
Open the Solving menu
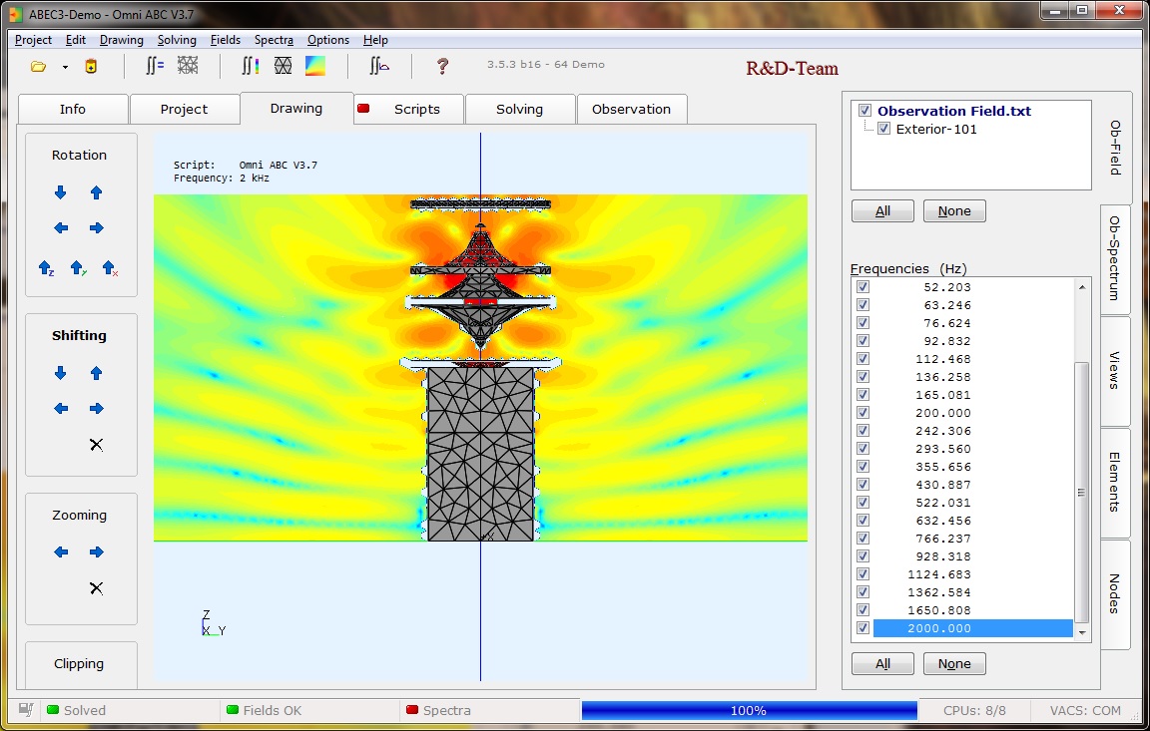177,40
